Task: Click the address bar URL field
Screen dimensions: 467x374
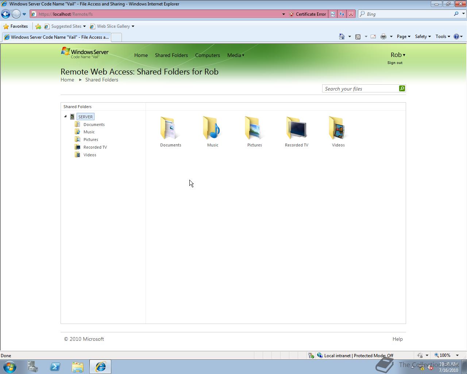Action: coord(159,14)
